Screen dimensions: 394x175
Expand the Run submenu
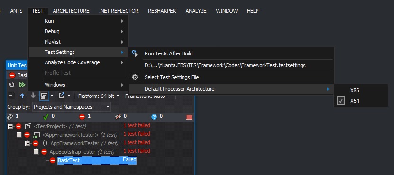(x=78, y=21)
